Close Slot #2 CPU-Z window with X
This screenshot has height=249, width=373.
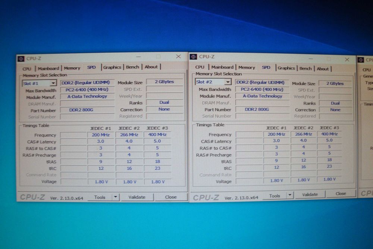point(347,59)
